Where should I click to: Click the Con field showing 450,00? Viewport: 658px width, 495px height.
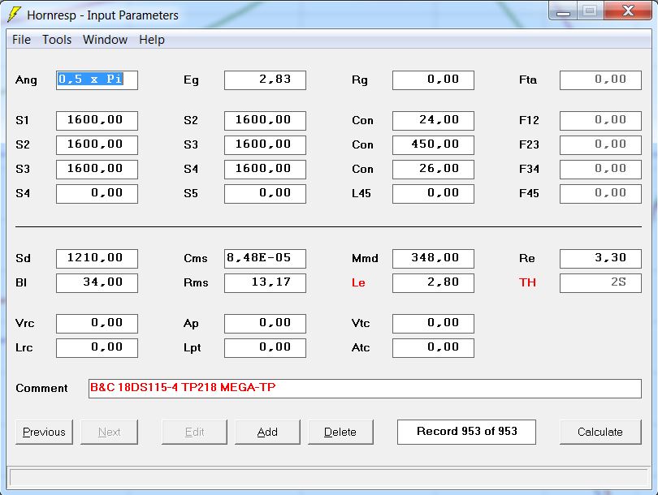434,145
